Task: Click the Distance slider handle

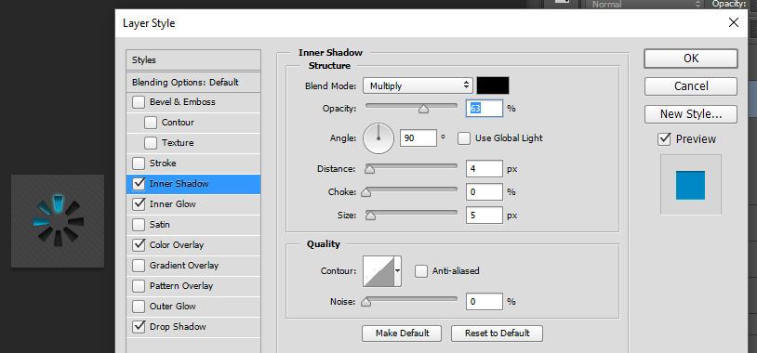Action: coord(370,169)
